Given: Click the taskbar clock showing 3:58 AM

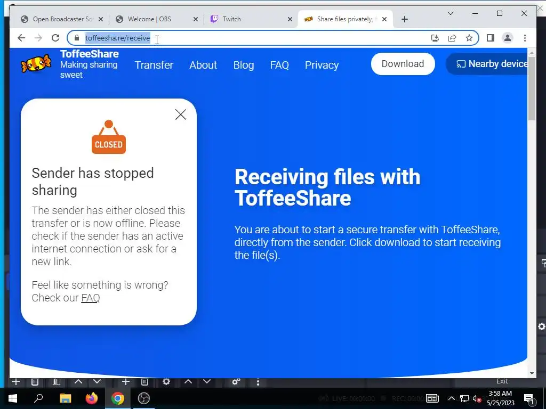Looking at the screenshot, I should coord(500,398).
